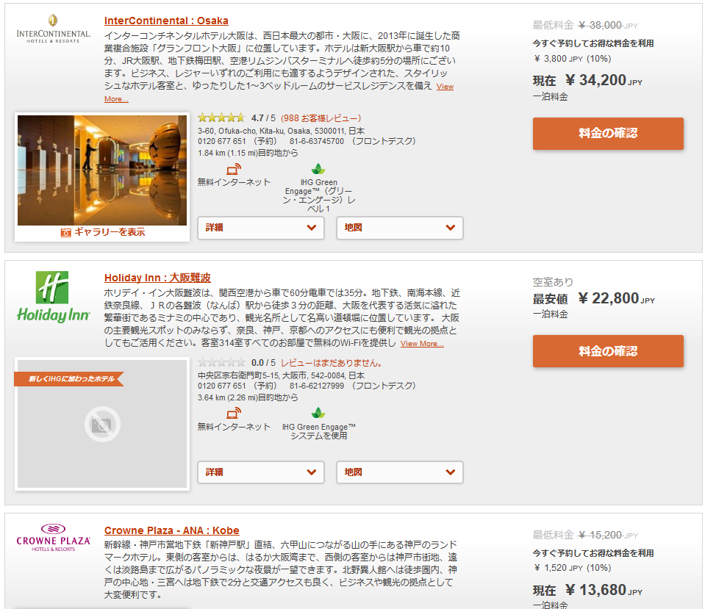Expand 詳細 dropdown for Holiday Inn 大阪難波
Screen dimensions: 705x609
coord(261,472)
